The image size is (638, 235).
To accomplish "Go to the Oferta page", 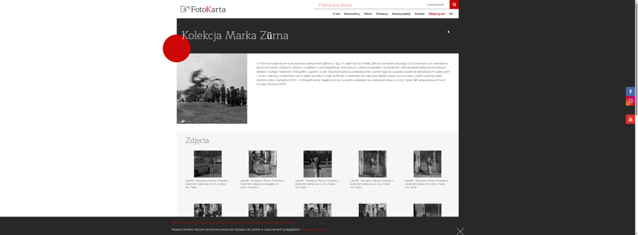I will pyautogui.click(x=368, y=14).
